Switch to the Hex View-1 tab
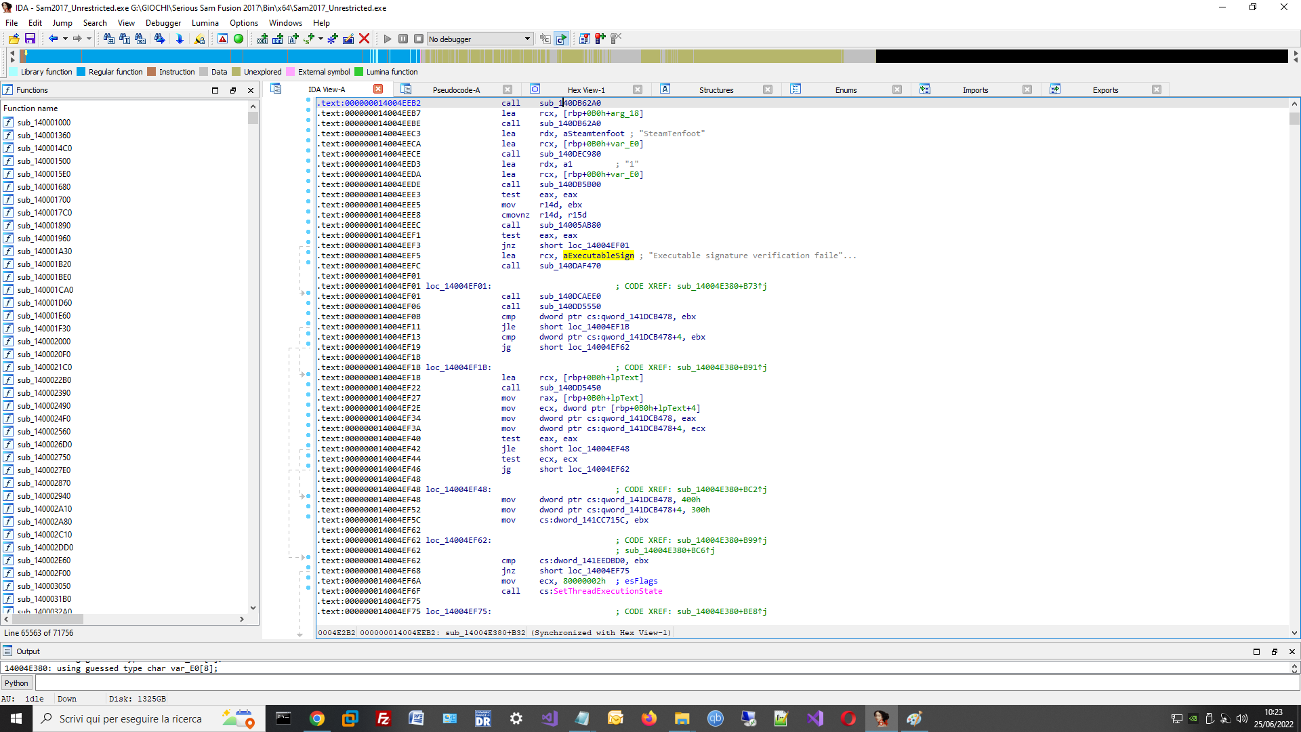Screen dimensions: 1301x732 click(585, 89)
